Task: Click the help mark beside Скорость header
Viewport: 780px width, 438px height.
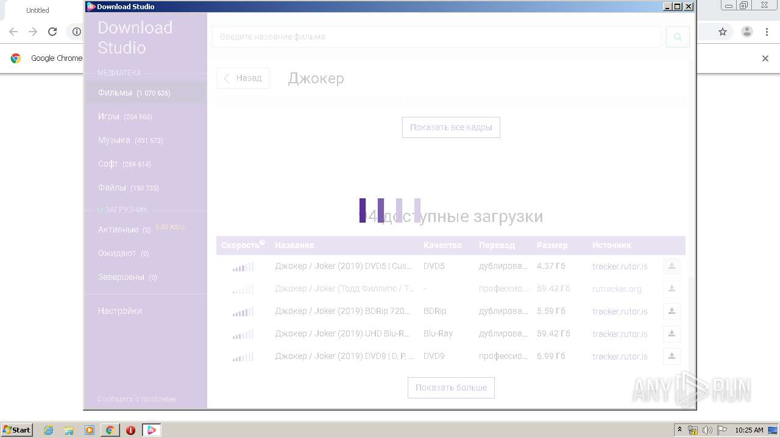Action: tap(262, 243)
